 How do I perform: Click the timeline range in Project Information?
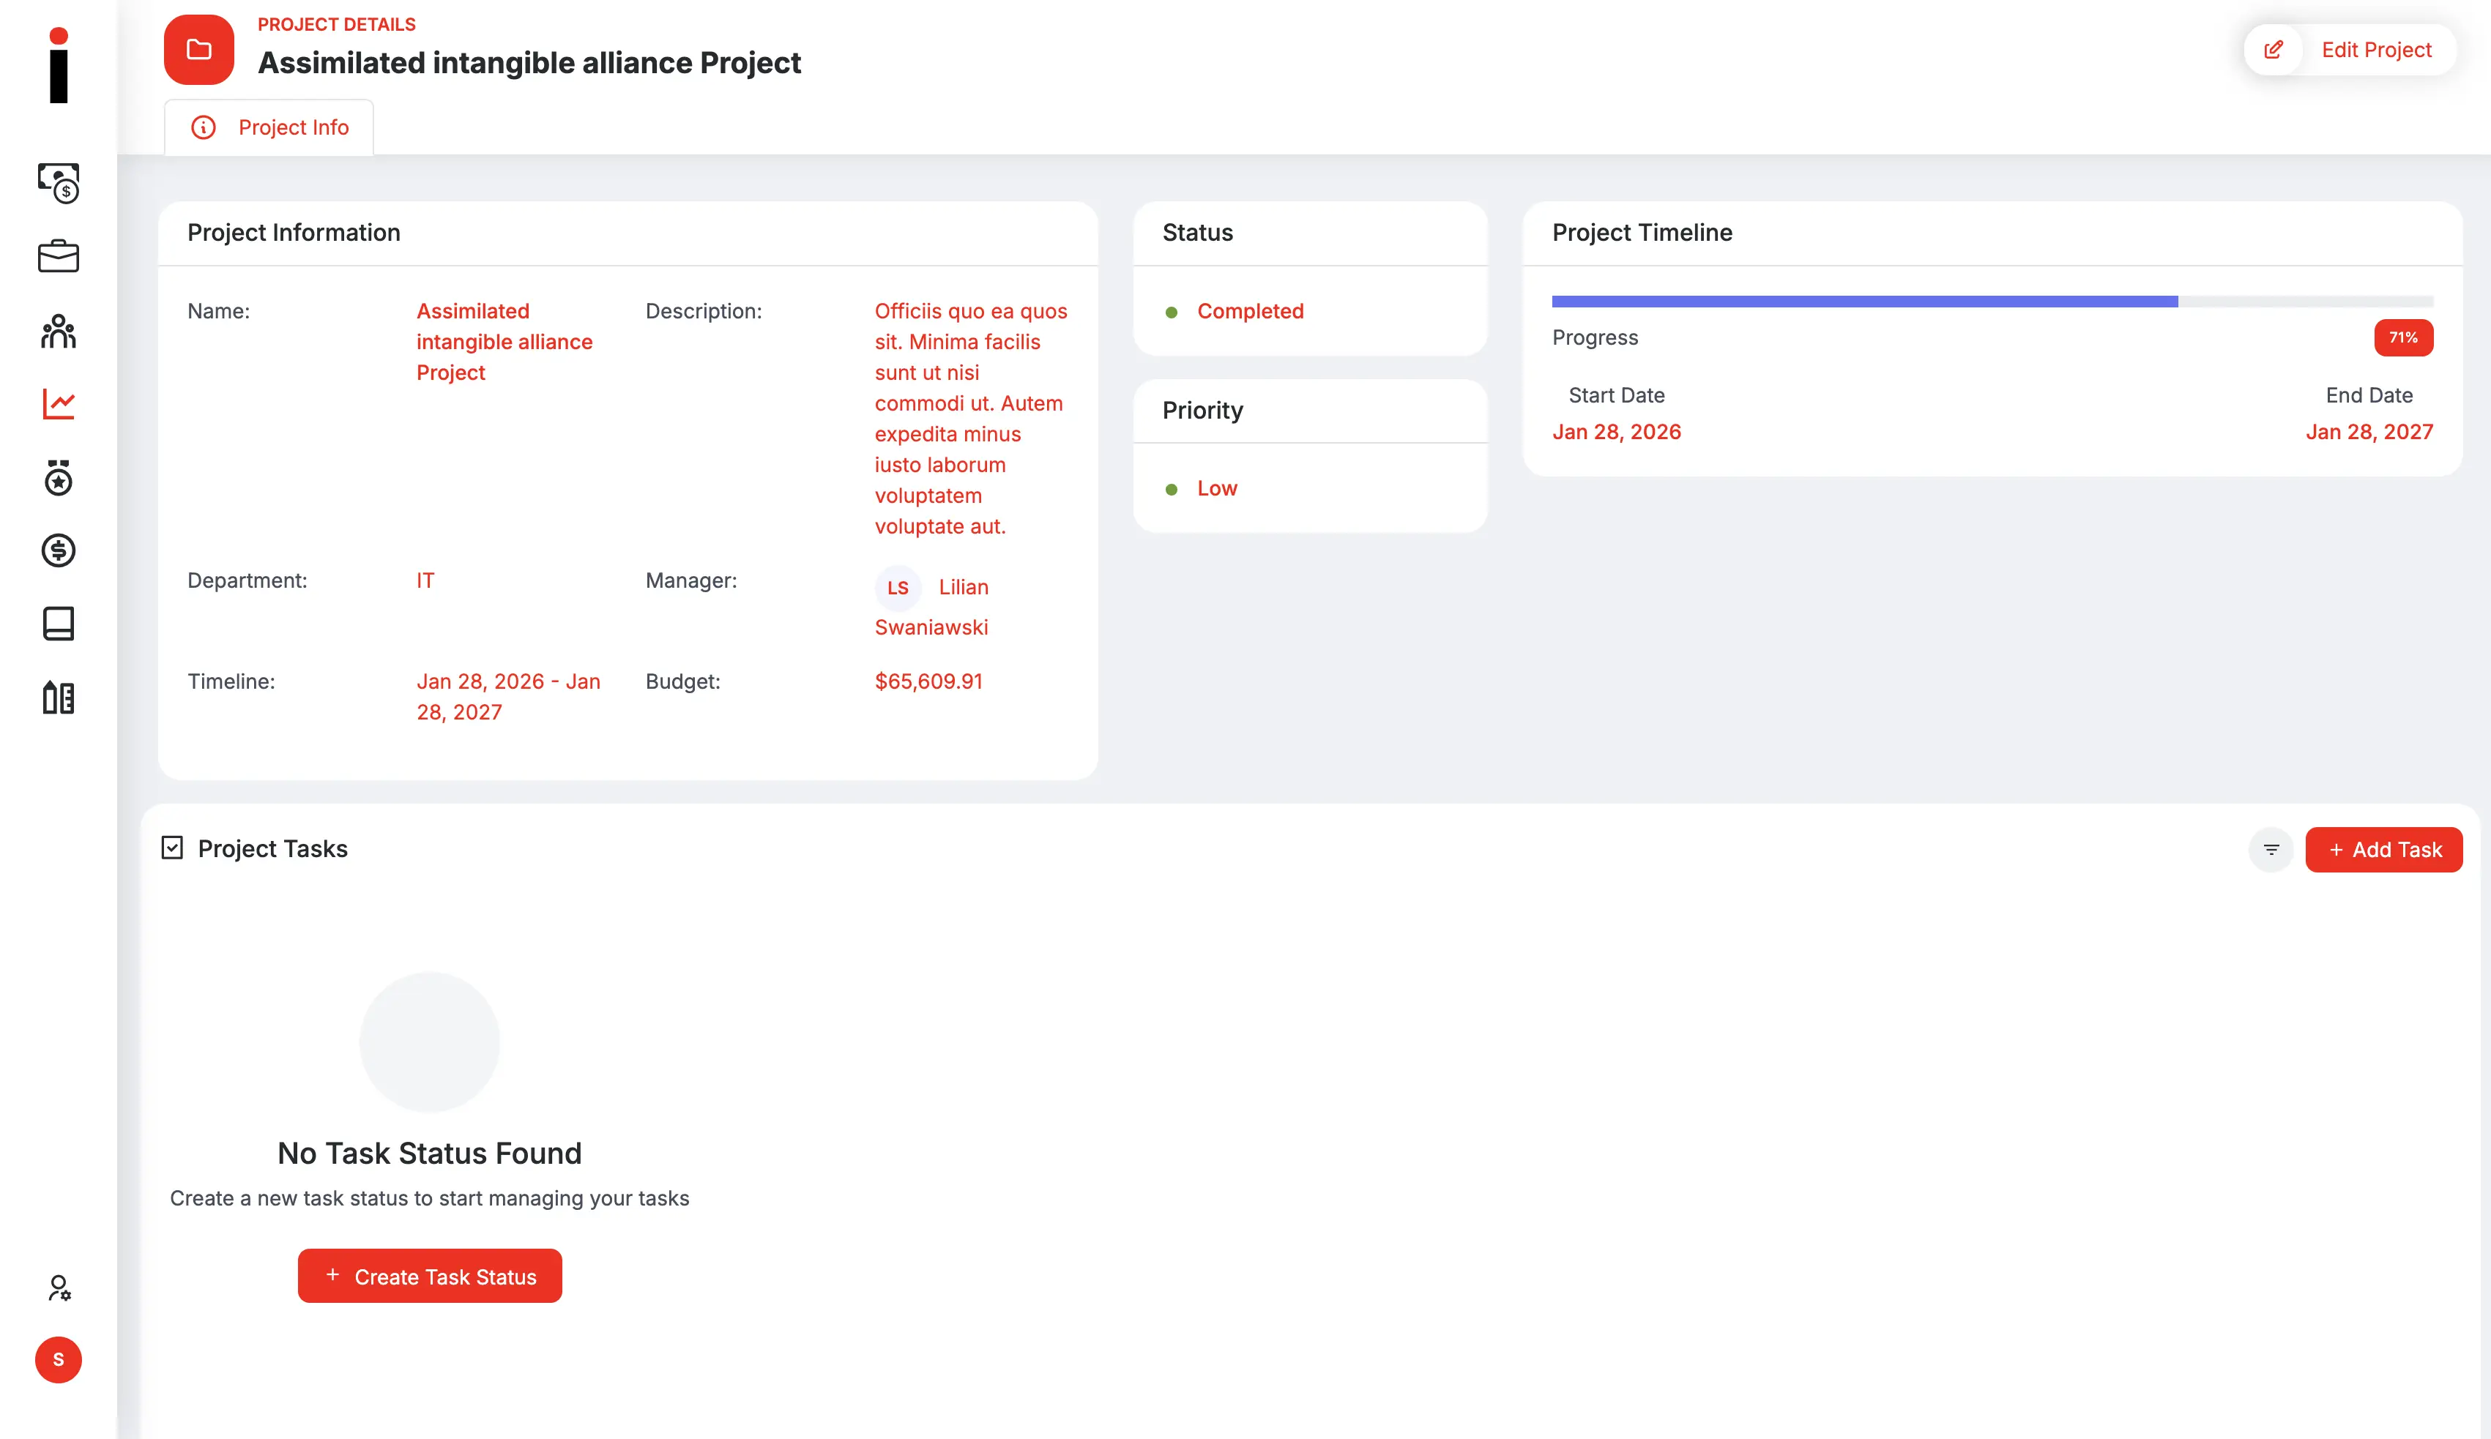508,697
